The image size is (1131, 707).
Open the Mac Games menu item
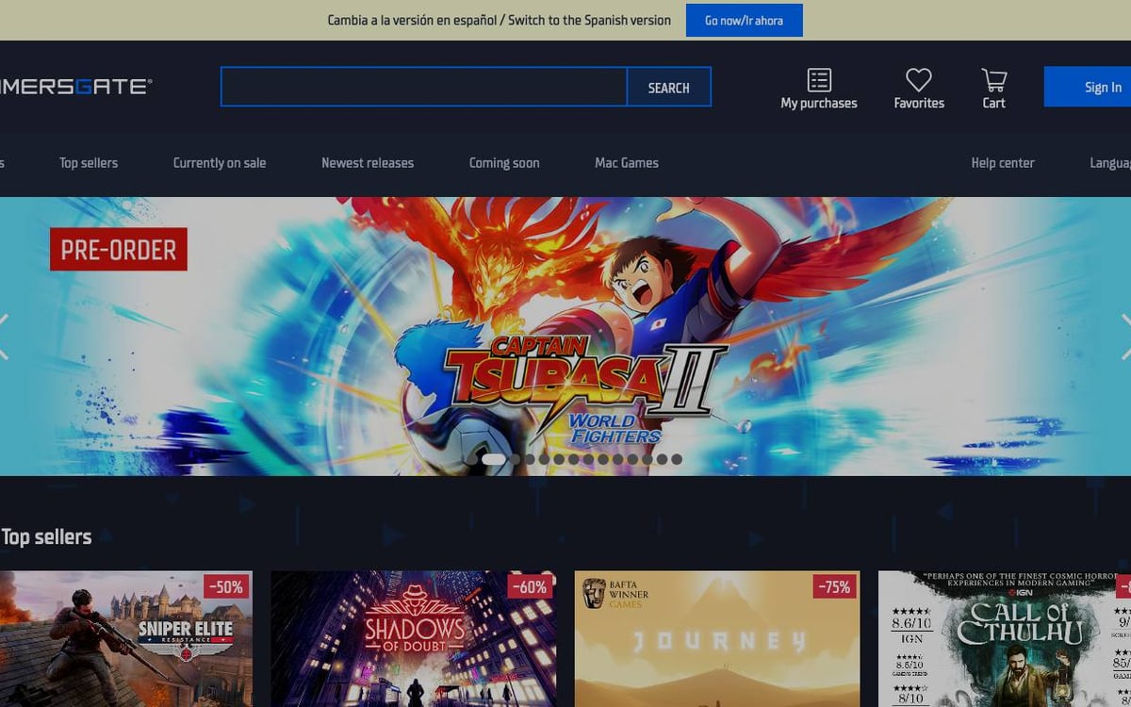point(627,163)
